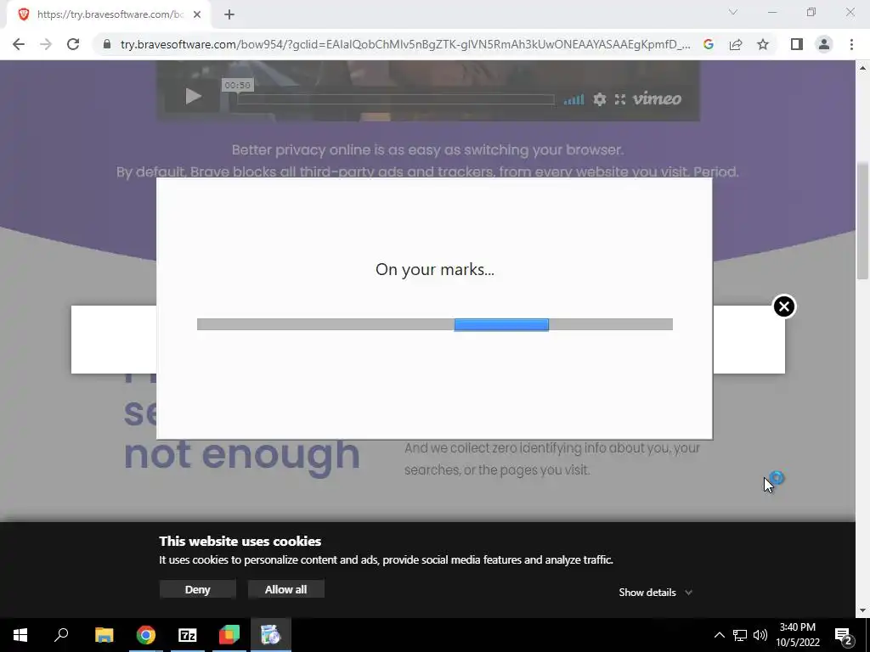Click the padlock site info icon
This screenshot has width=870, height=652.
(107, 44)
